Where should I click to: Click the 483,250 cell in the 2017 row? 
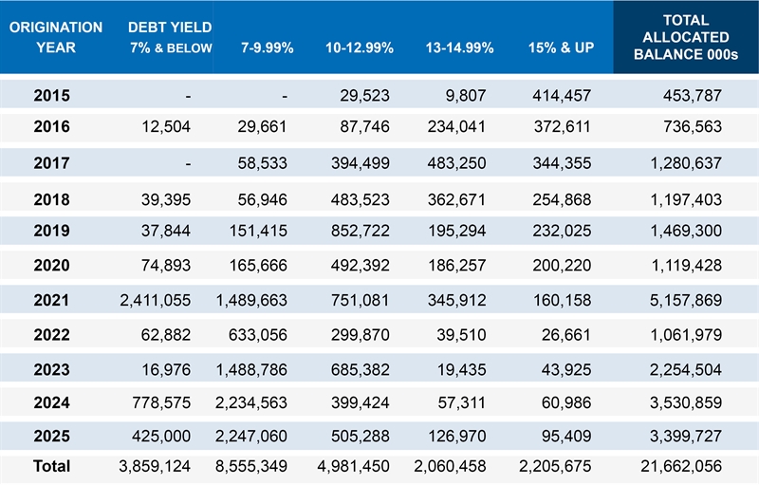pyautogui.click(x=462, y=164)
